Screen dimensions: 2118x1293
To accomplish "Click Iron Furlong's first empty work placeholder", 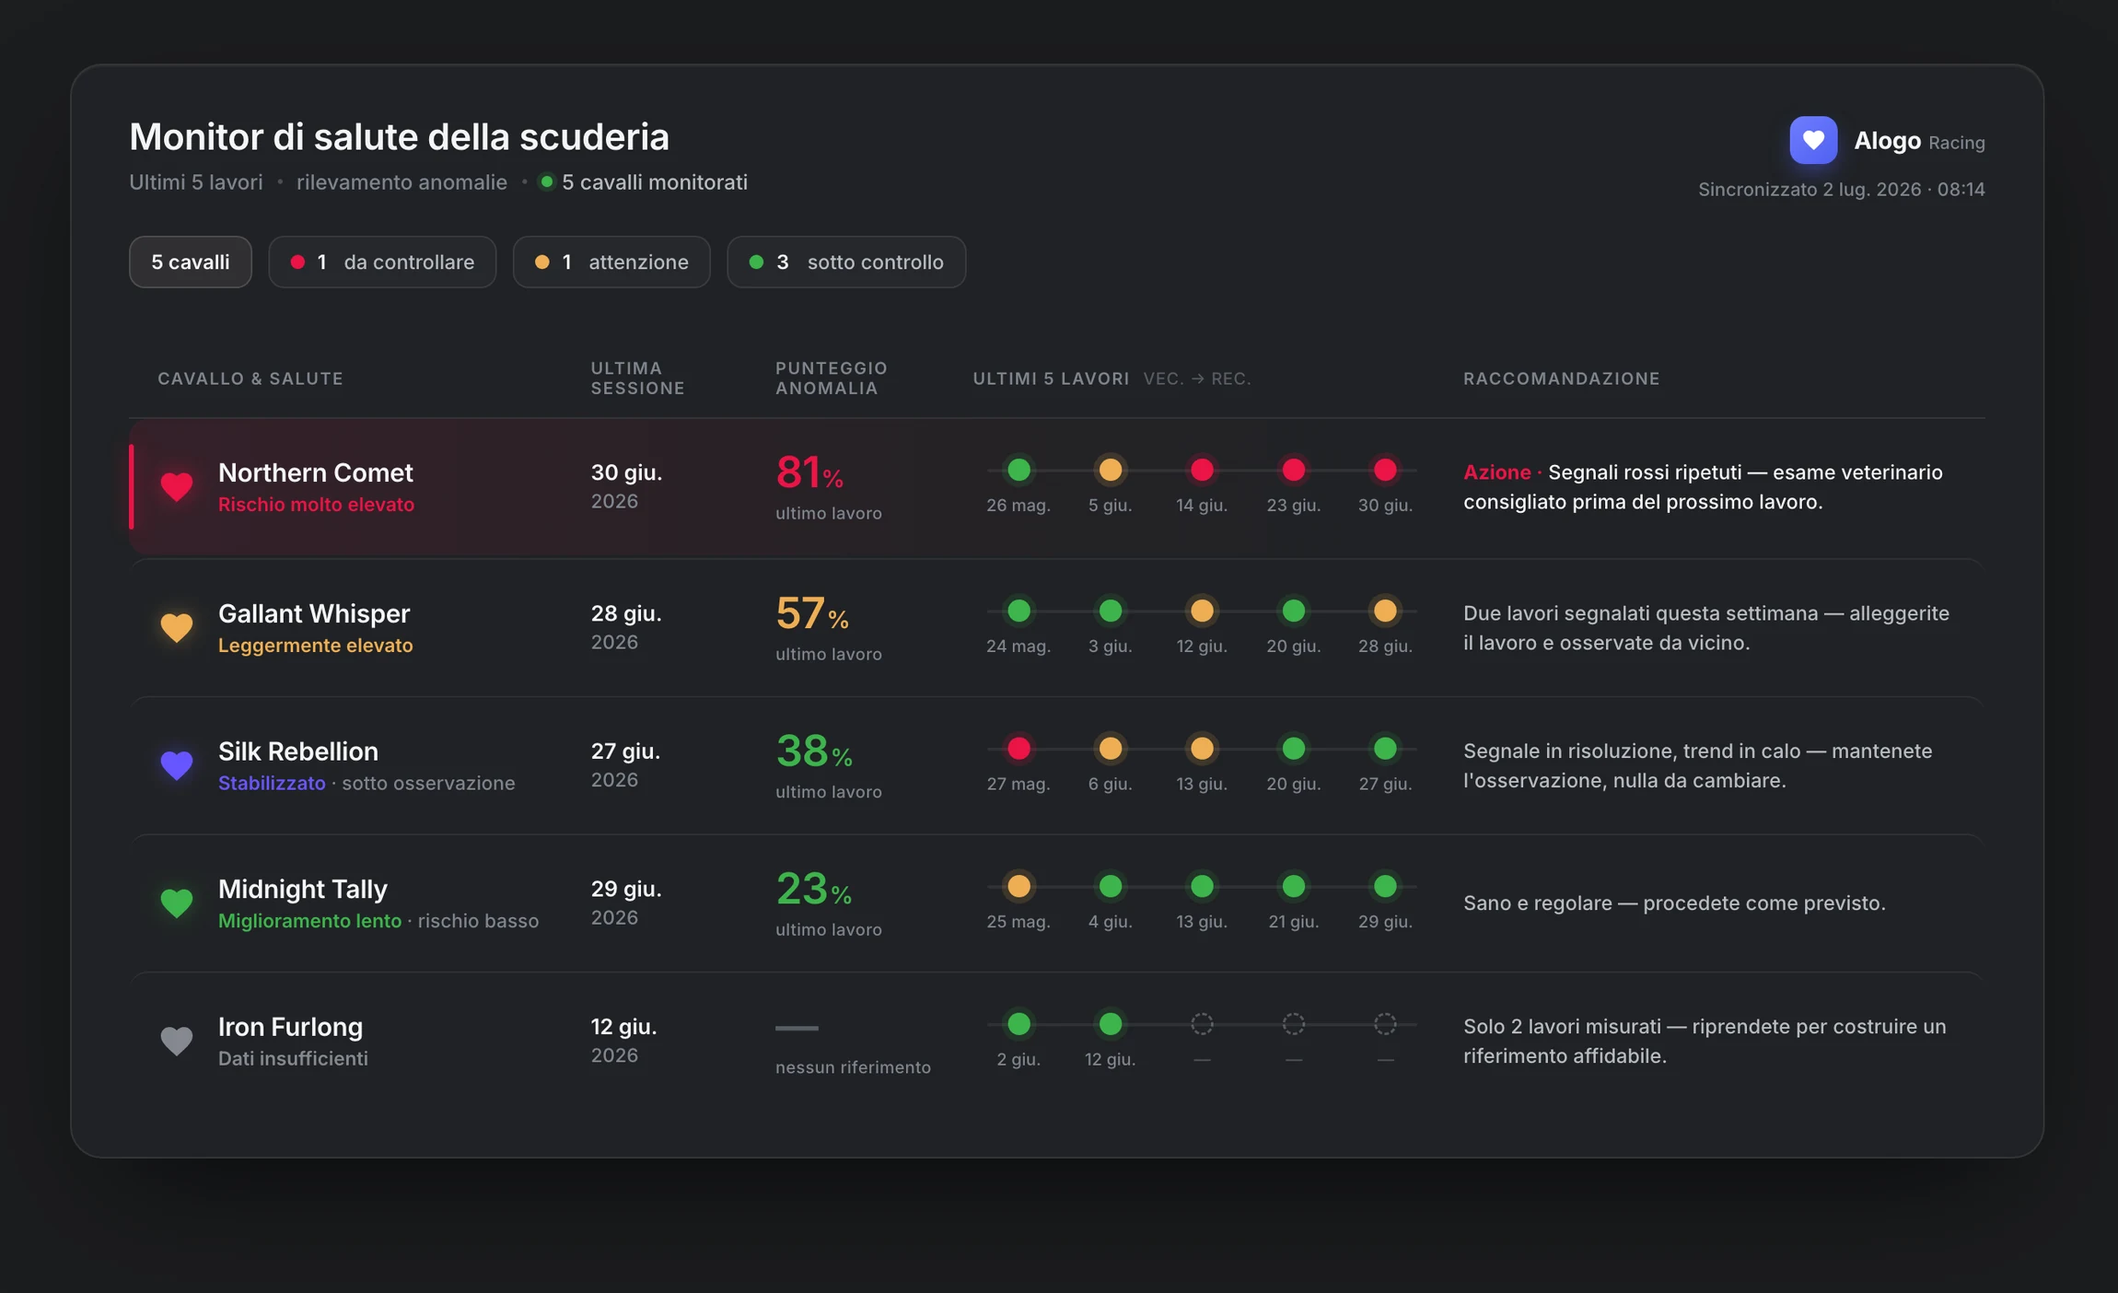I will [x=1202, y=1023].
